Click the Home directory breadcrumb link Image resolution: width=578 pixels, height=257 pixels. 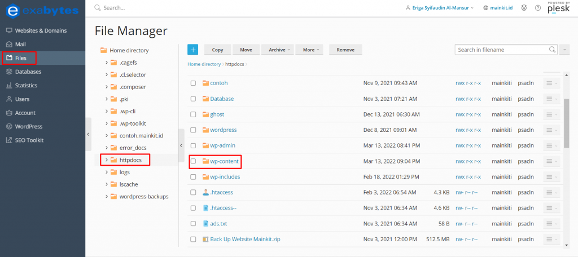coord(204,64)
